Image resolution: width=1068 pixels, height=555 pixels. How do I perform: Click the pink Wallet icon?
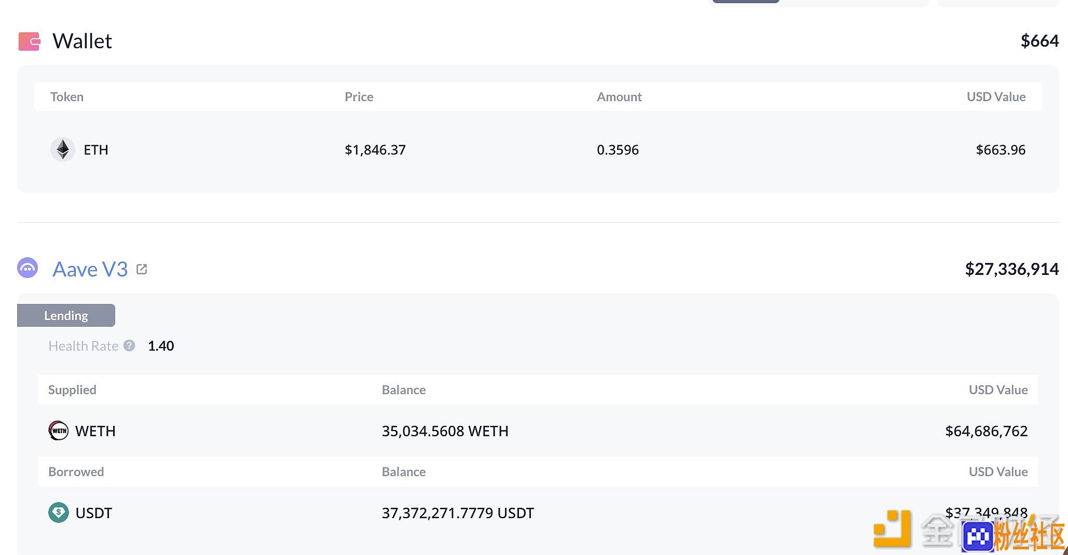[x=30, y=41]
